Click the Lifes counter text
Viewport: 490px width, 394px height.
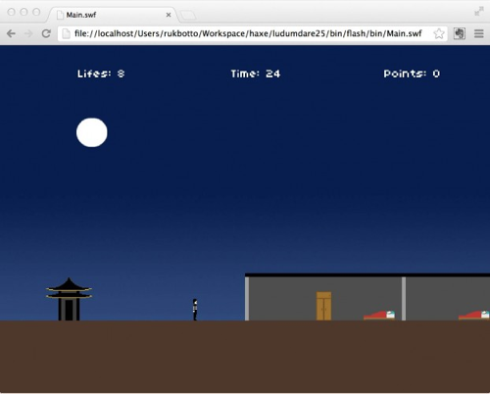[101, 74]
